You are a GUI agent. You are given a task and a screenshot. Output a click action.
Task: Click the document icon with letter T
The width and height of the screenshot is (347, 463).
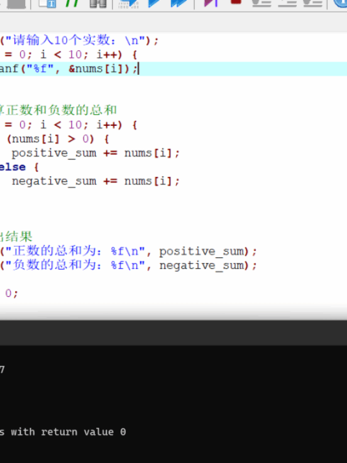point(48,4)
